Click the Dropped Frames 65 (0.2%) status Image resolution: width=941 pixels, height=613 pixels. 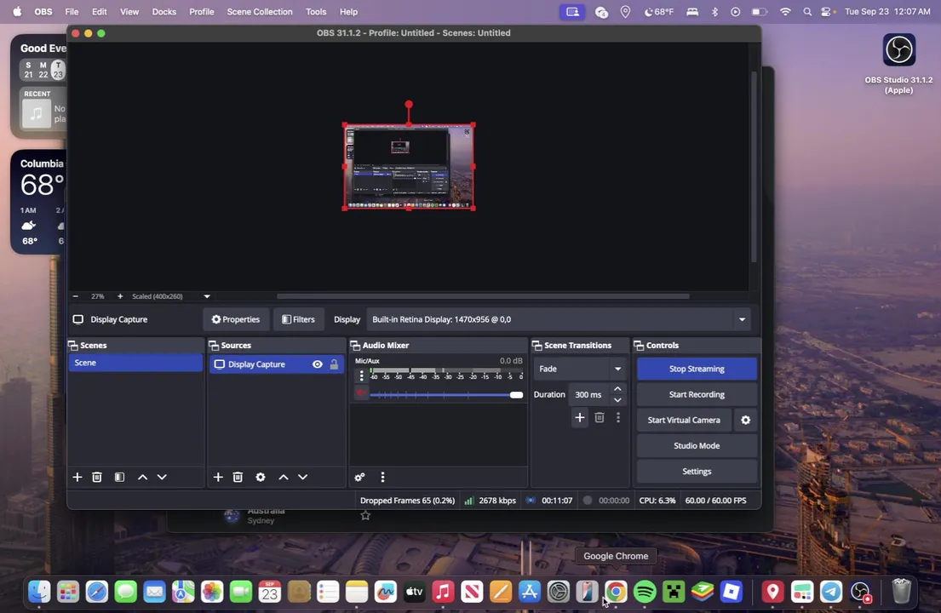tap(408, 501)
